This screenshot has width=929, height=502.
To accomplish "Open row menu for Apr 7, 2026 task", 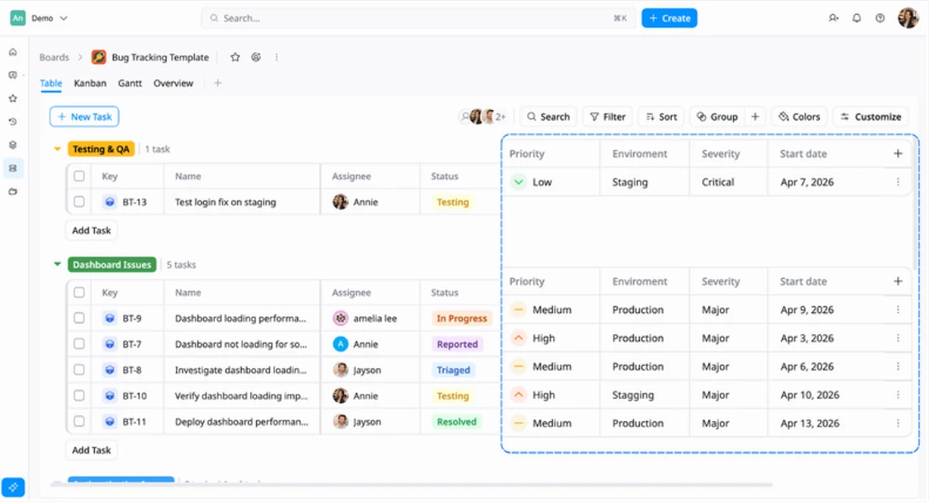I will click(898, 182).
